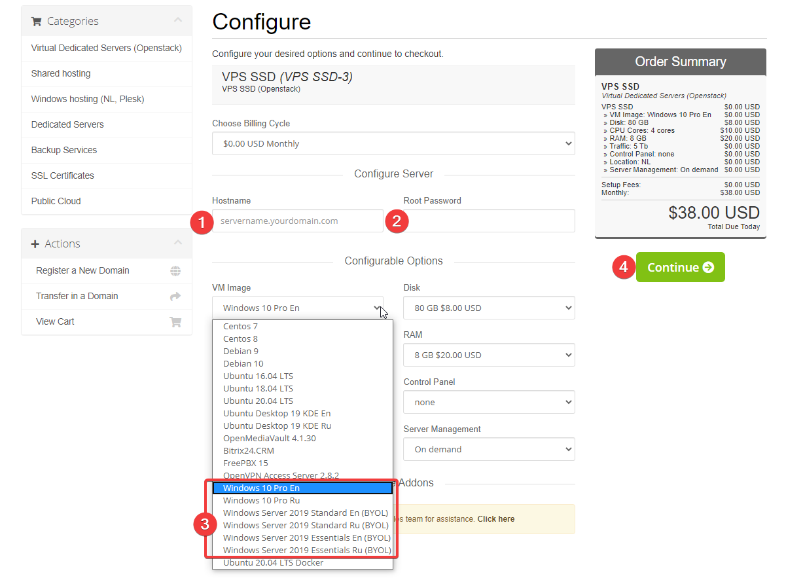Open the Control Panel dropdown
786x580 pixels.
click(488, 402)
